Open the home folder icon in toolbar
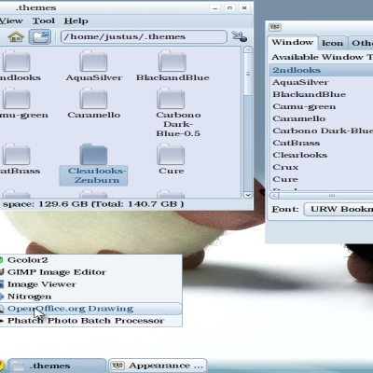 point(16,36)
